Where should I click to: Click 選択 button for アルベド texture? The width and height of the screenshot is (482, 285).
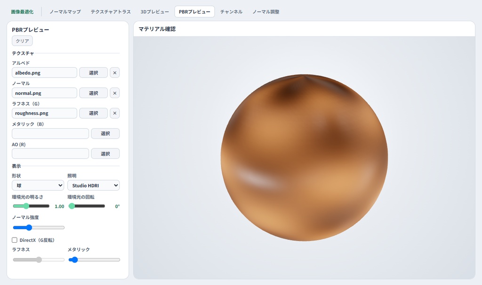(x=94, y=73)
